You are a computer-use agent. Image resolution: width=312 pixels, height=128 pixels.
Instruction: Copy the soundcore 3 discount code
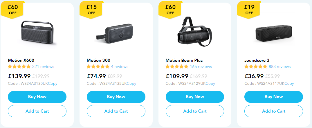coord(289,84)
